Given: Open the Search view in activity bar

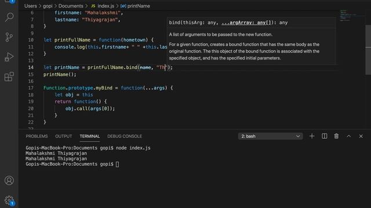Looking at the screenshot, I should point(9,17).
